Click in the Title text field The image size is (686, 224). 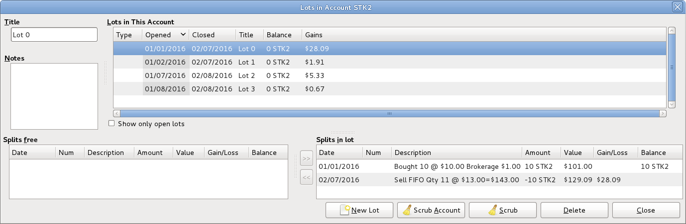pos(54,35)
